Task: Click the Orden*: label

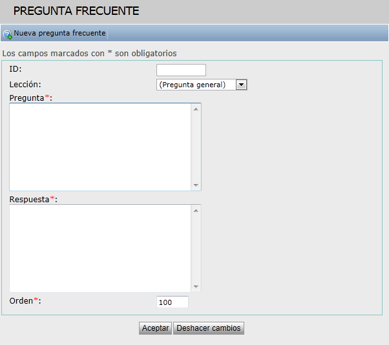Action: tap(25, 301)
